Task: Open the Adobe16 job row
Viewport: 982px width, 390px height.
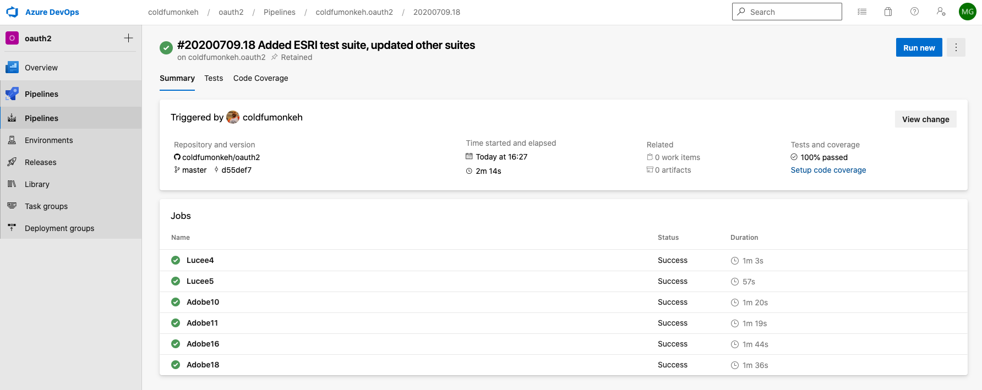Action: point(564,344)
